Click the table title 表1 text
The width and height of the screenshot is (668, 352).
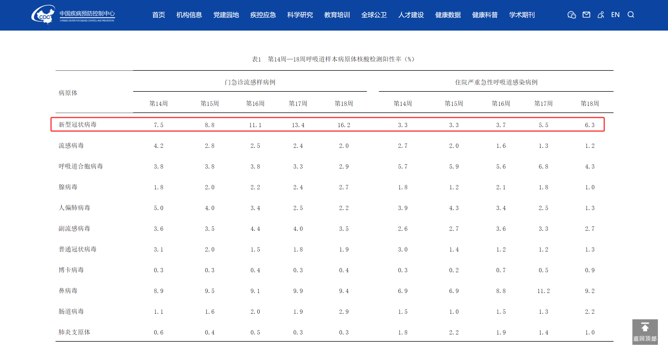pyautogui.click(x=333, y=59)
